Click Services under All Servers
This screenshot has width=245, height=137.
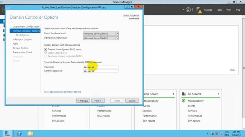pos(192,111)
